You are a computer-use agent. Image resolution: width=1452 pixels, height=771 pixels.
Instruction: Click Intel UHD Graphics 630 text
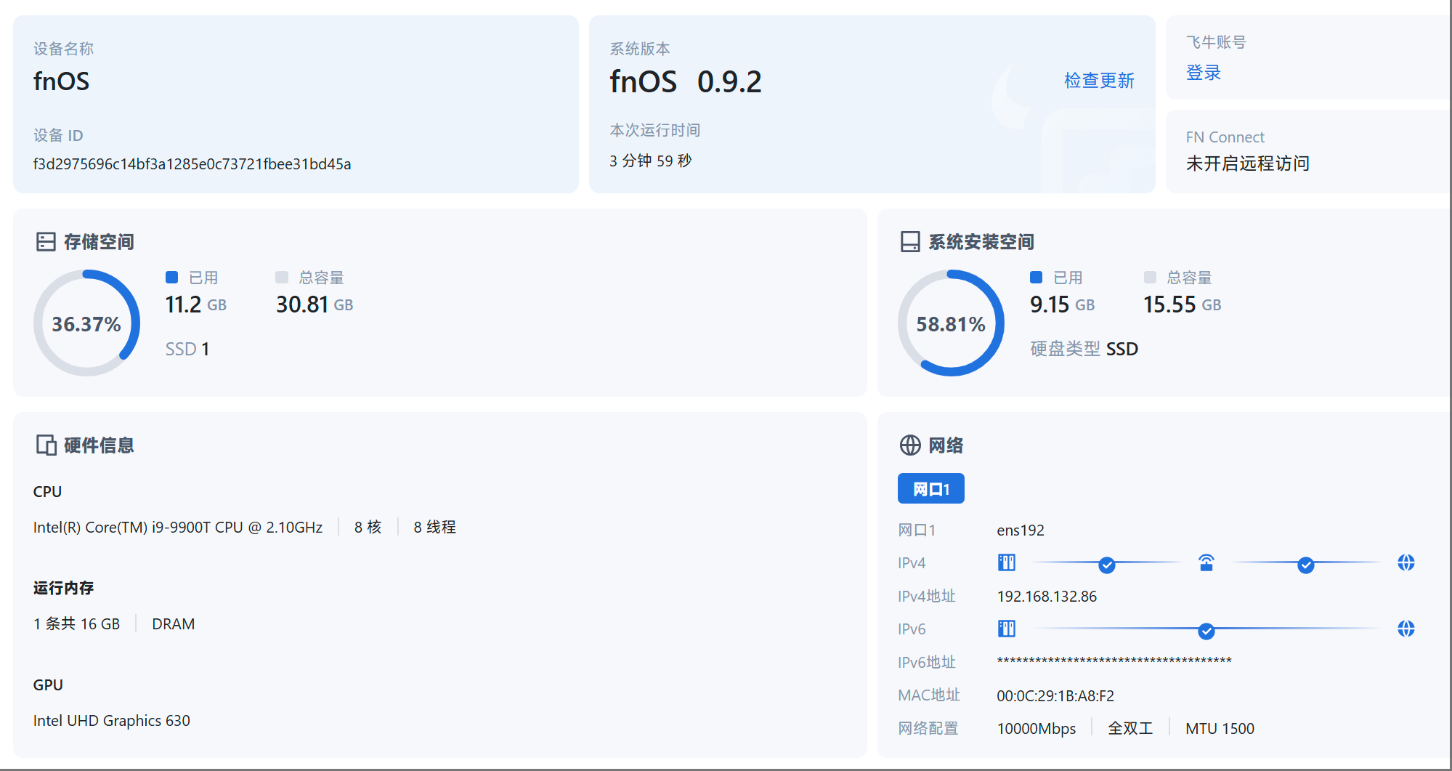click(x=112, y=721)
